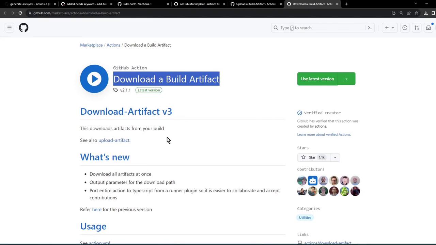Click the 'Download-Artifact v3' heading
Viewport: 436px width, 245px height.
coord(126,112)
